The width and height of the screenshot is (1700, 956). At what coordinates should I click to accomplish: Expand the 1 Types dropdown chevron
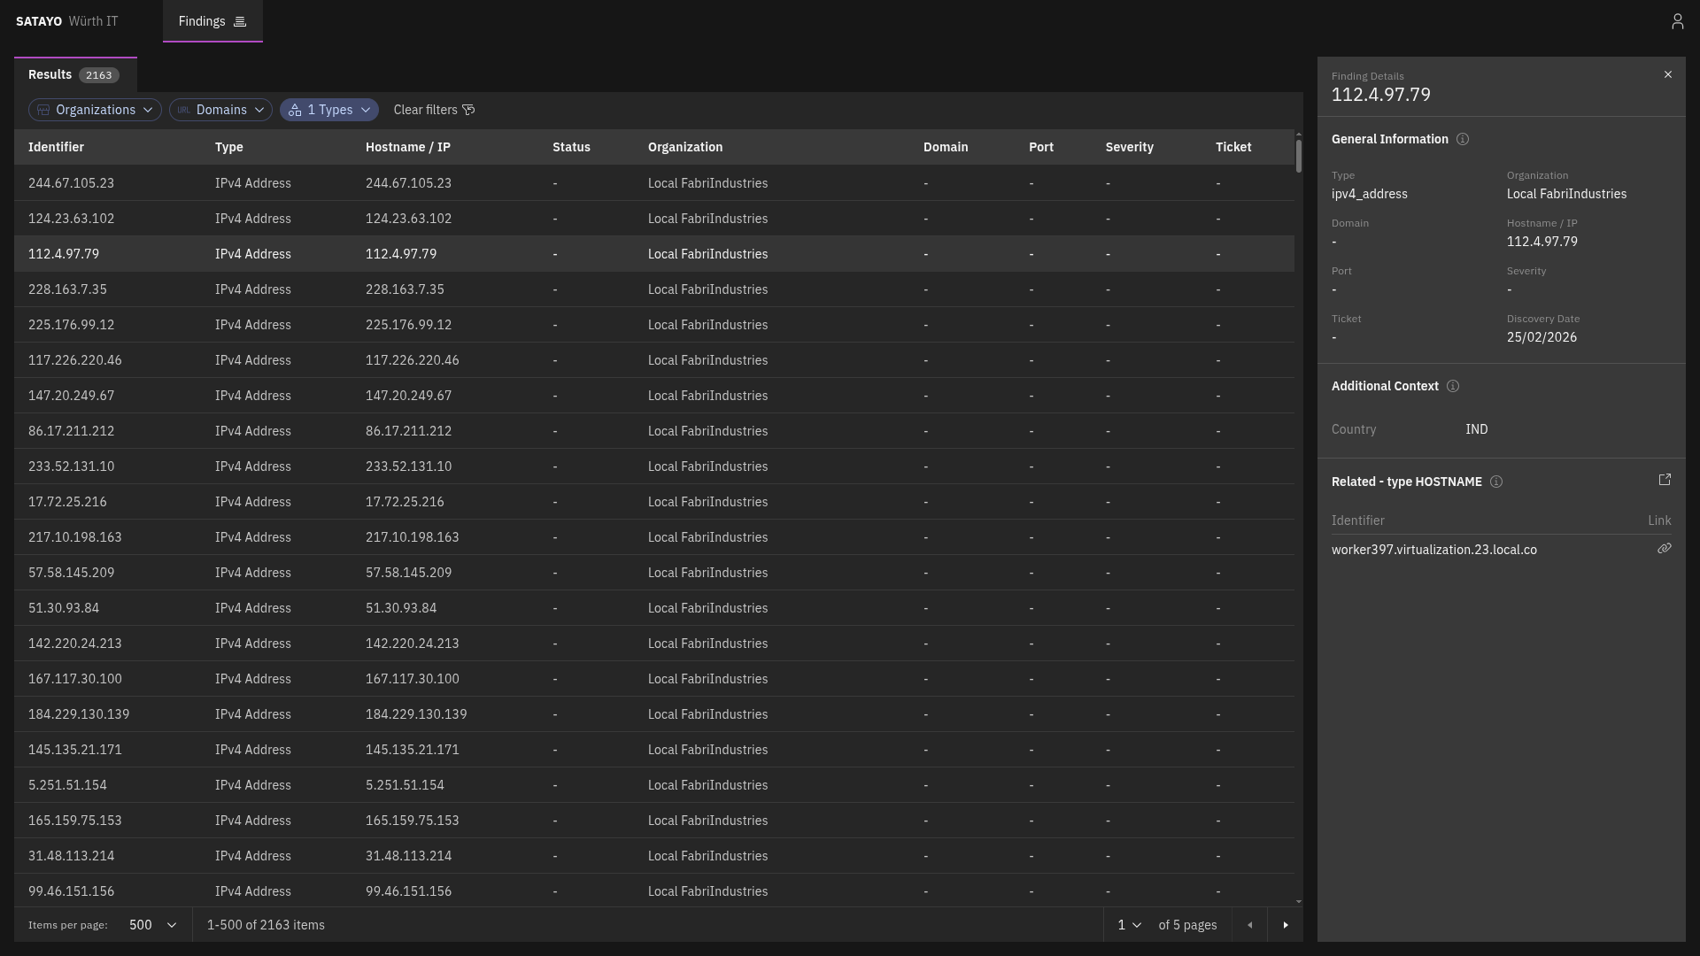(x=365, y=110)
